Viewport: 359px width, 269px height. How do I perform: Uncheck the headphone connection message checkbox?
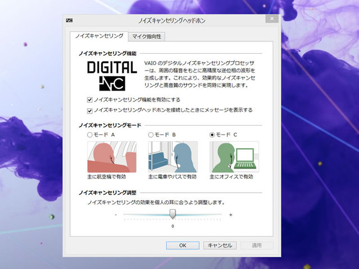[90, 110]
